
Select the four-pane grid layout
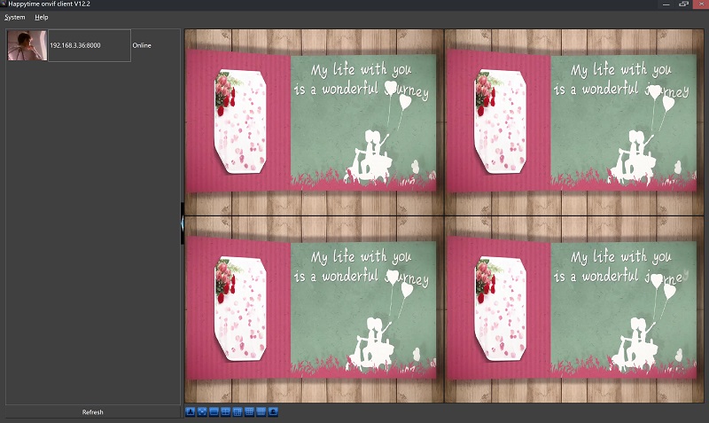[x=226, y=411]
